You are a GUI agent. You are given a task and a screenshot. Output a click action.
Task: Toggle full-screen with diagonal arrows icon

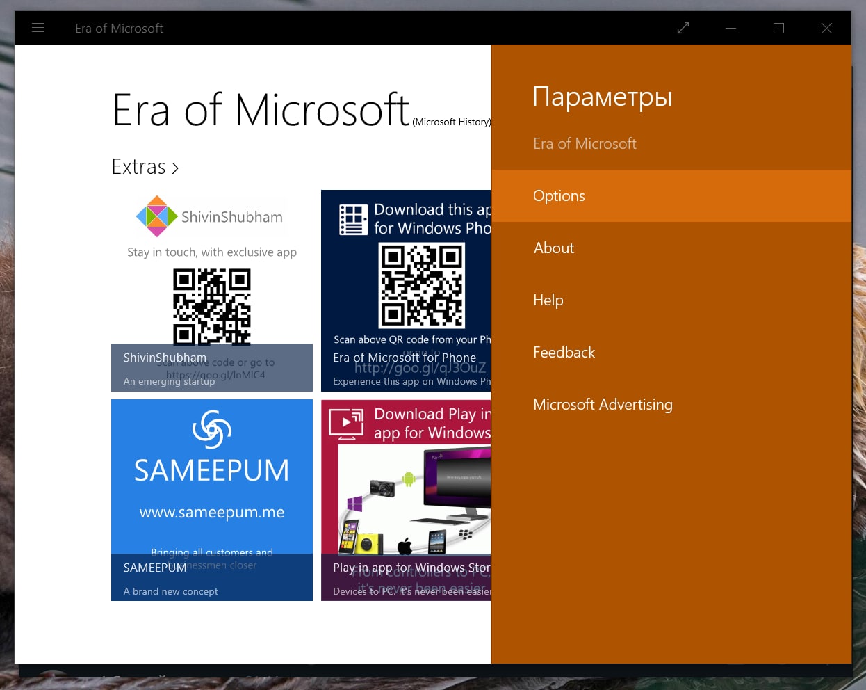click(683, 28)
